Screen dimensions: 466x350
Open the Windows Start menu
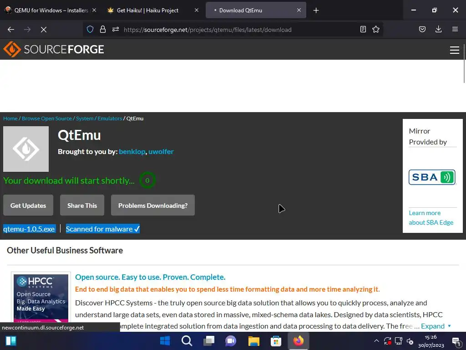coord(165,341)
